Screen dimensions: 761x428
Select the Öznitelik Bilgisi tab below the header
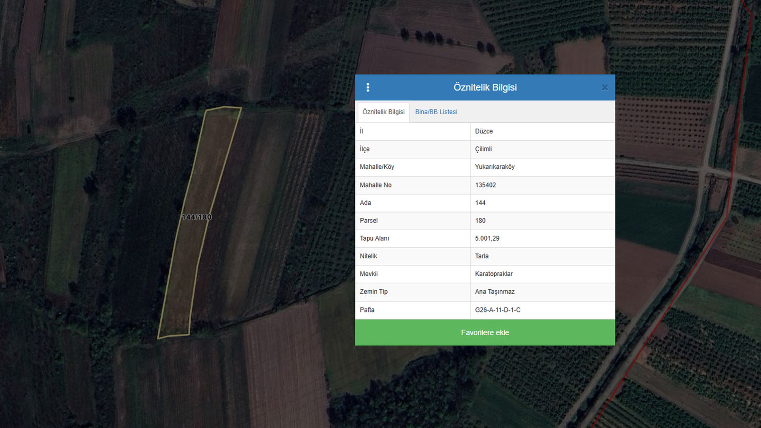click(383, 112)
